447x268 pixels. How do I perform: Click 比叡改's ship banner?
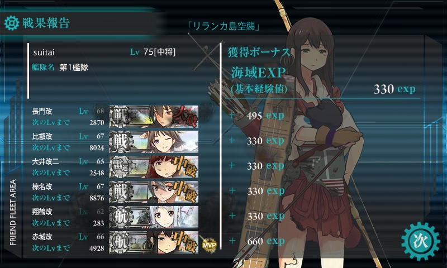click(154, 142)
